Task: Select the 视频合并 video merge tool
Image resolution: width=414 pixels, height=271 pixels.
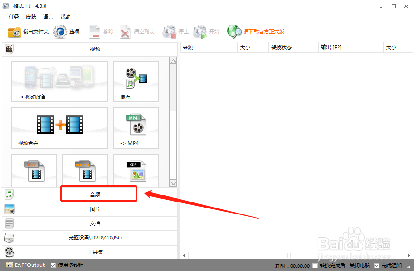Action: tap(59, 128)
